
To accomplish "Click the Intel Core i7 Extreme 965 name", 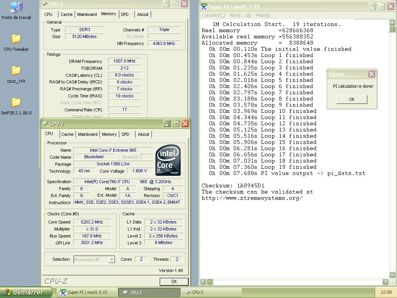I will pos(113,150).
